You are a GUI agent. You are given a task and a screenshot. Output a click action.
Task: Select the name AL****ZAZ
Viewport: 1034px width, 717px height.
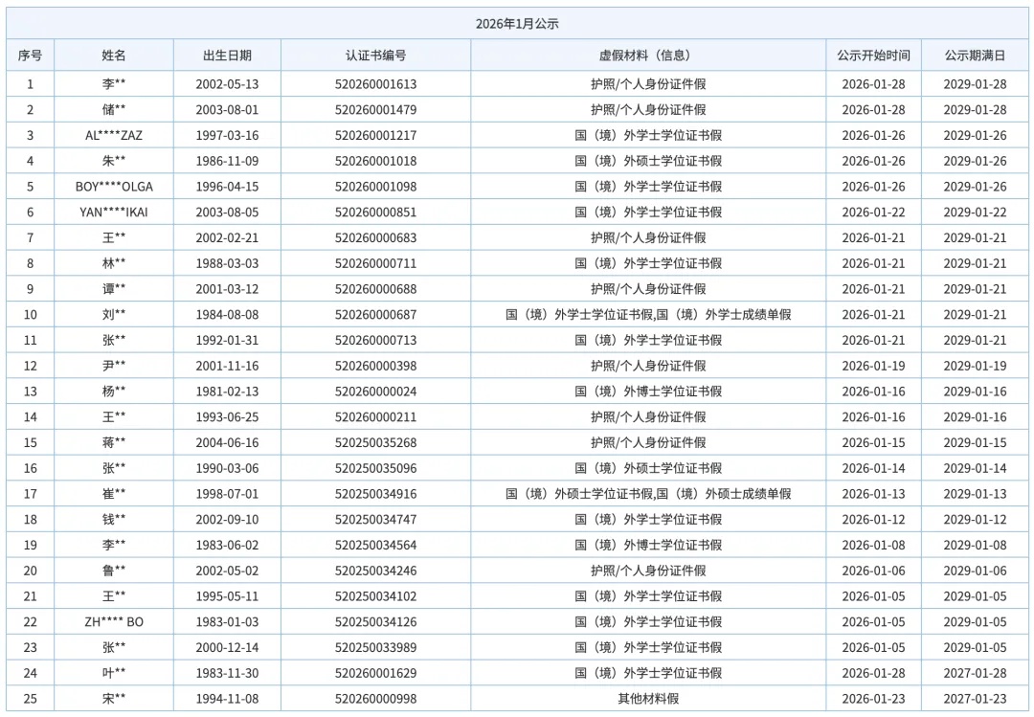[114, 136]
